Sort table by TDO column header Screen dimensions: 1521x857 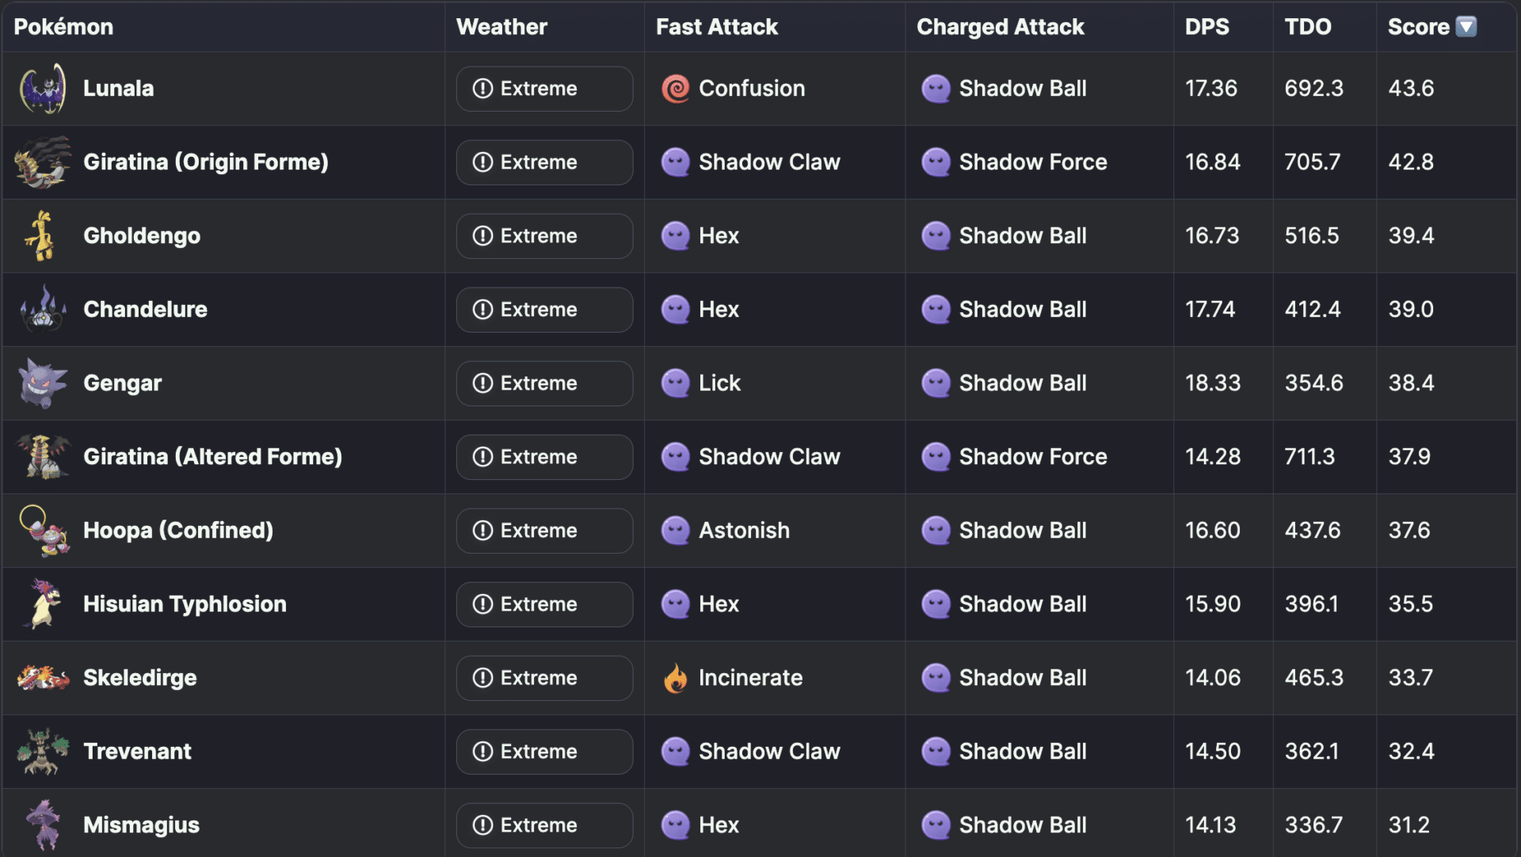(1307, 27)
